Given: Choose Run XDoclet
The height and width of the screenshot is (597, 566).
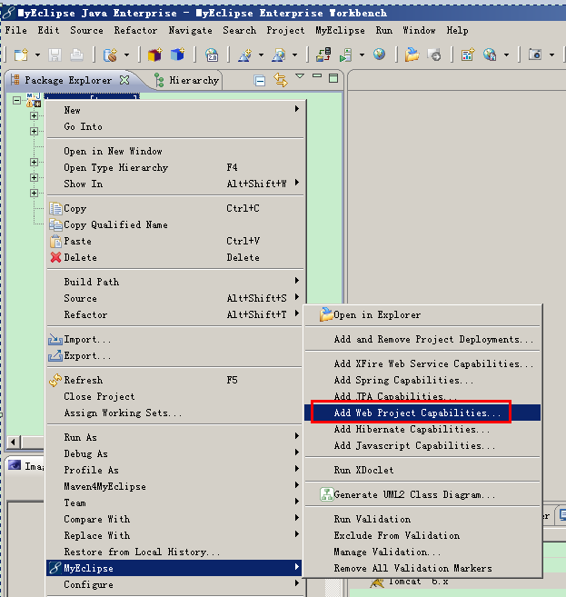Looking at the screenshot, I should click(422, 470).
